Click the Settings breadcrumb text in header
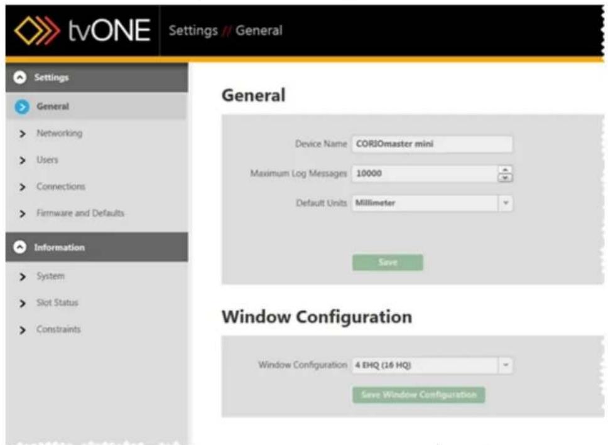The width and height of the screenshot is (608, 445). click(193, 31)
